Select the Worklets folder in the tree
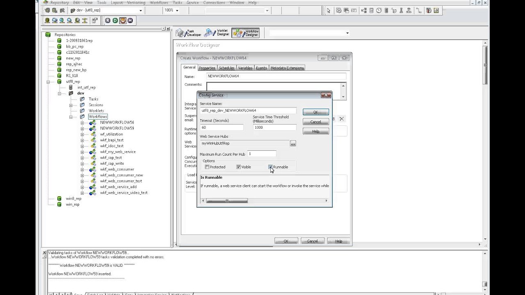The height and width of the screenshot is (295, 525). coord(96,111)
